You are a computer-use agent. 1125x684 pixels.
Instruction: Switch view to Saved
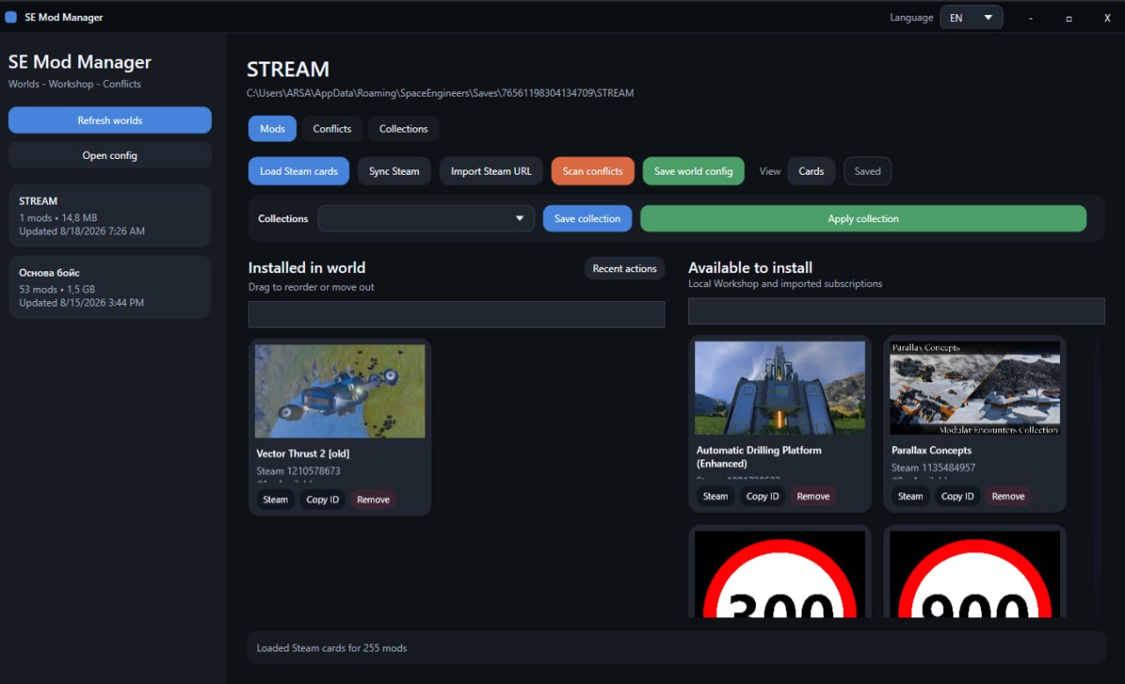coord(867,171)
